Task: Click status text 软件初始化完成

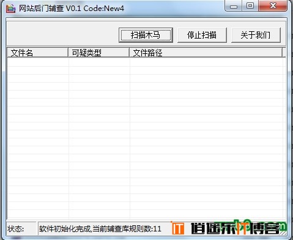Action: pyautogui.click(x=65, y=229)
